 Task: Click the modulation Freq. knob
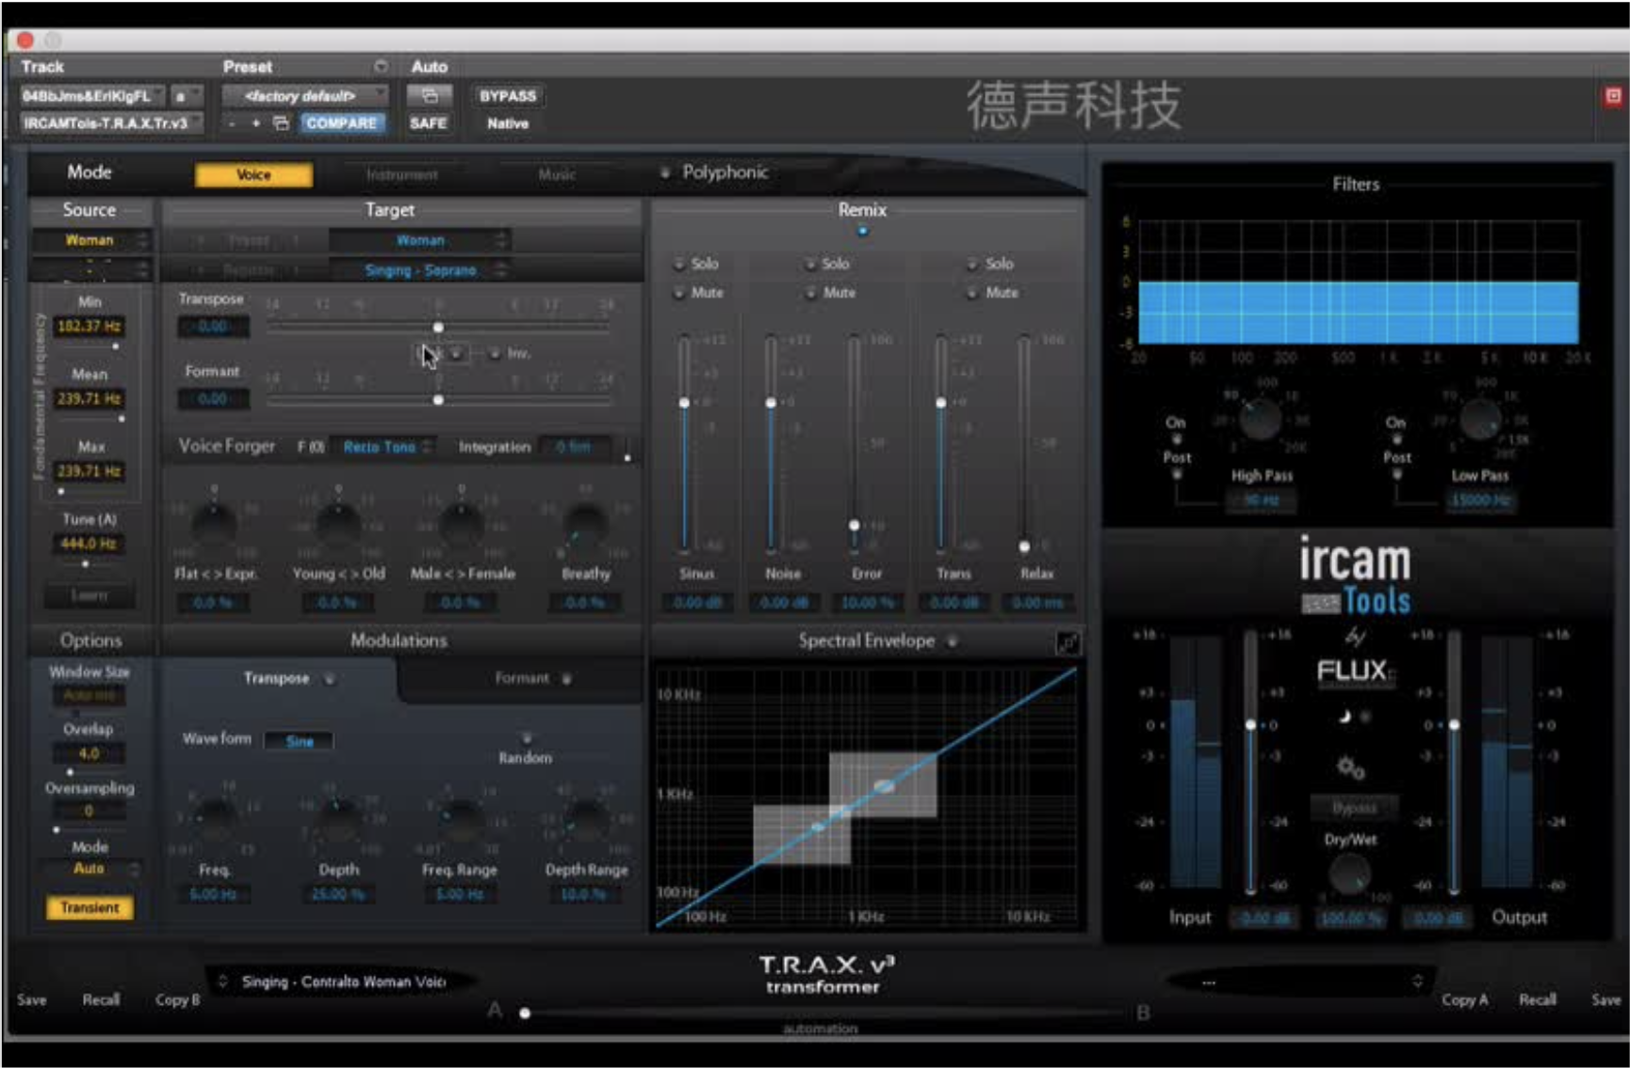pyautogui.click(x=215, y=818)
